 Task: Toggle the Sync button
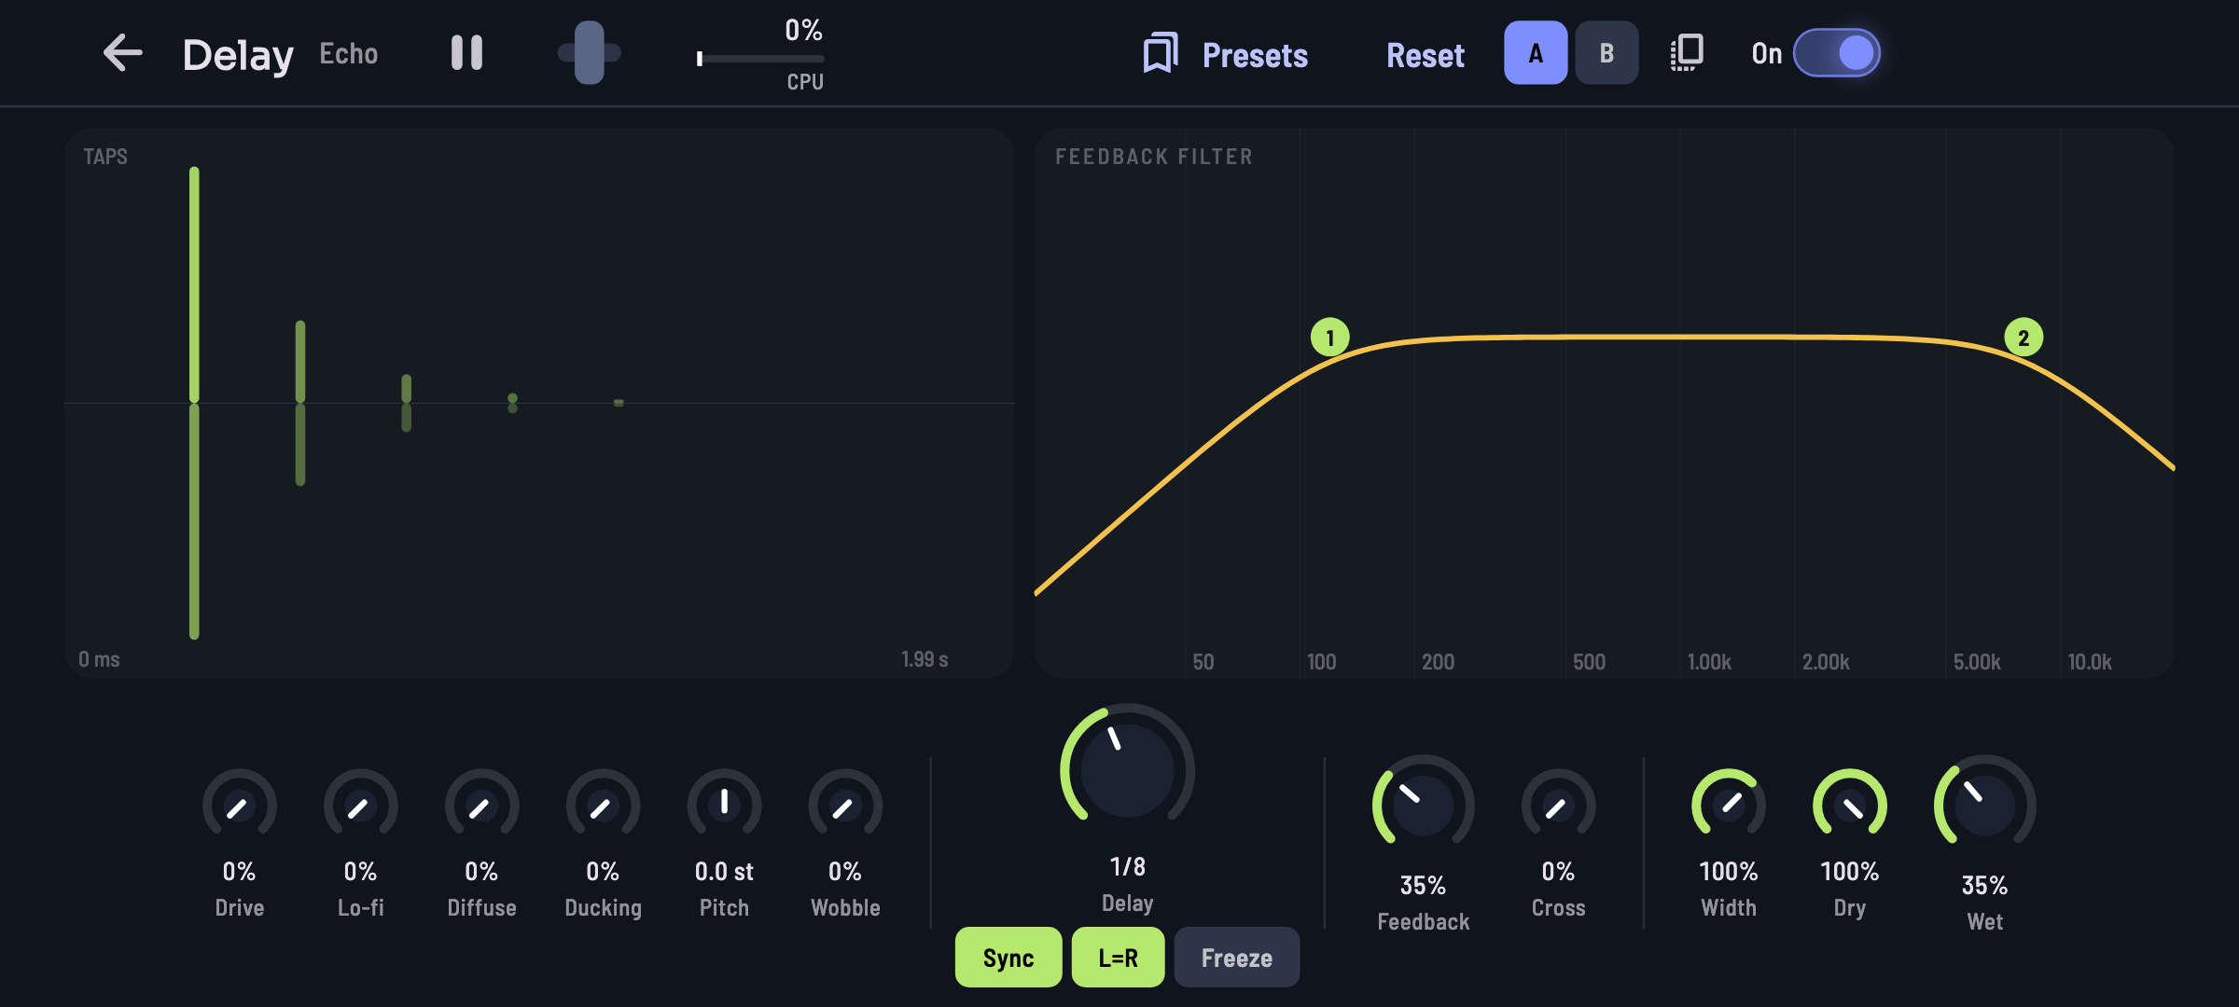(x=1008, y=958)
